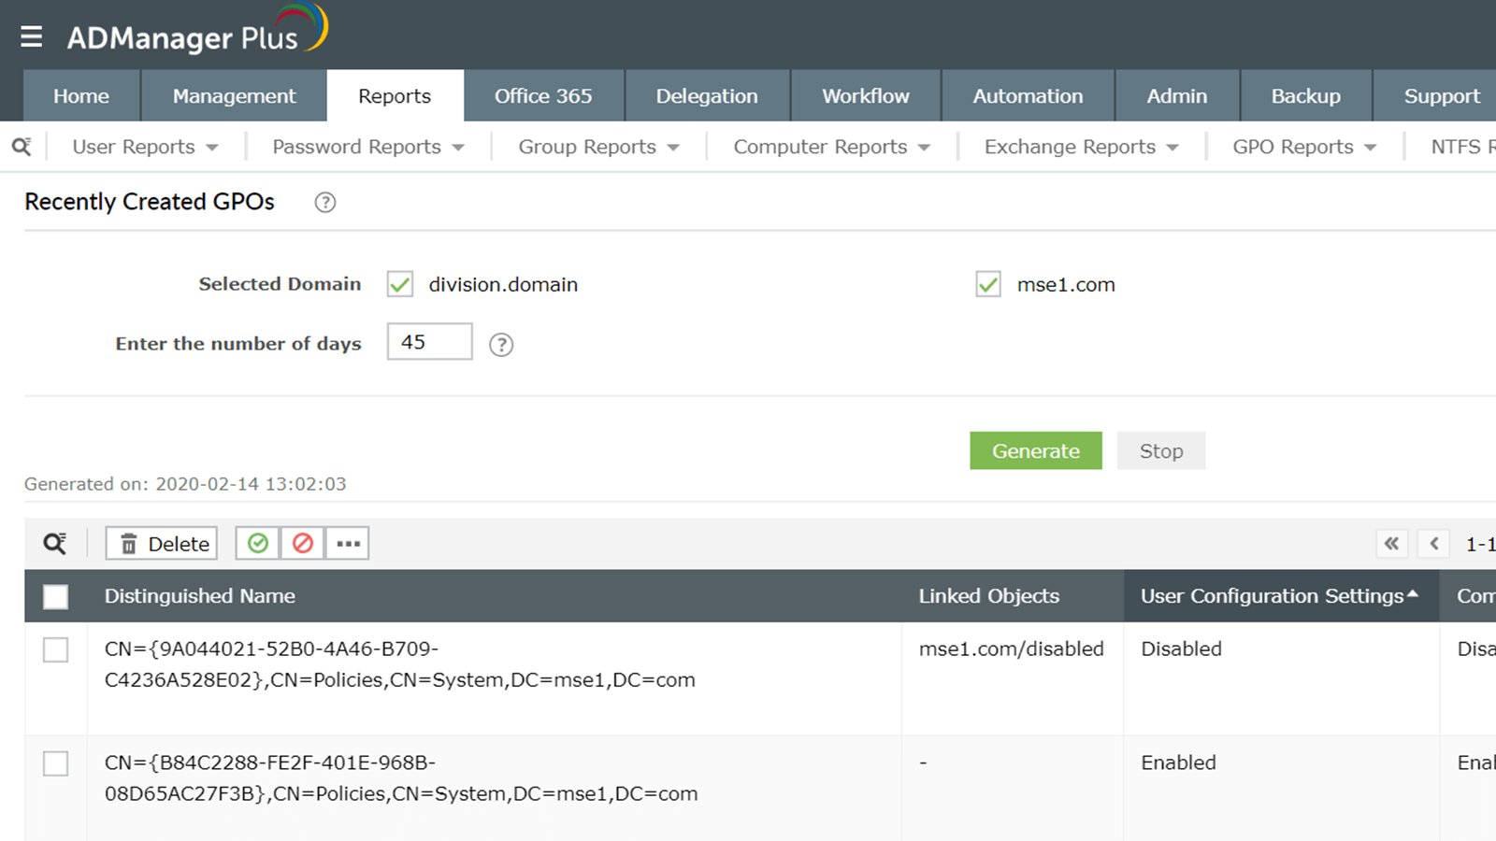Image resolution: width=1496 pixels, height=841 pixels.
Task: Click the green Generate button
Action: coord(1035,451)
